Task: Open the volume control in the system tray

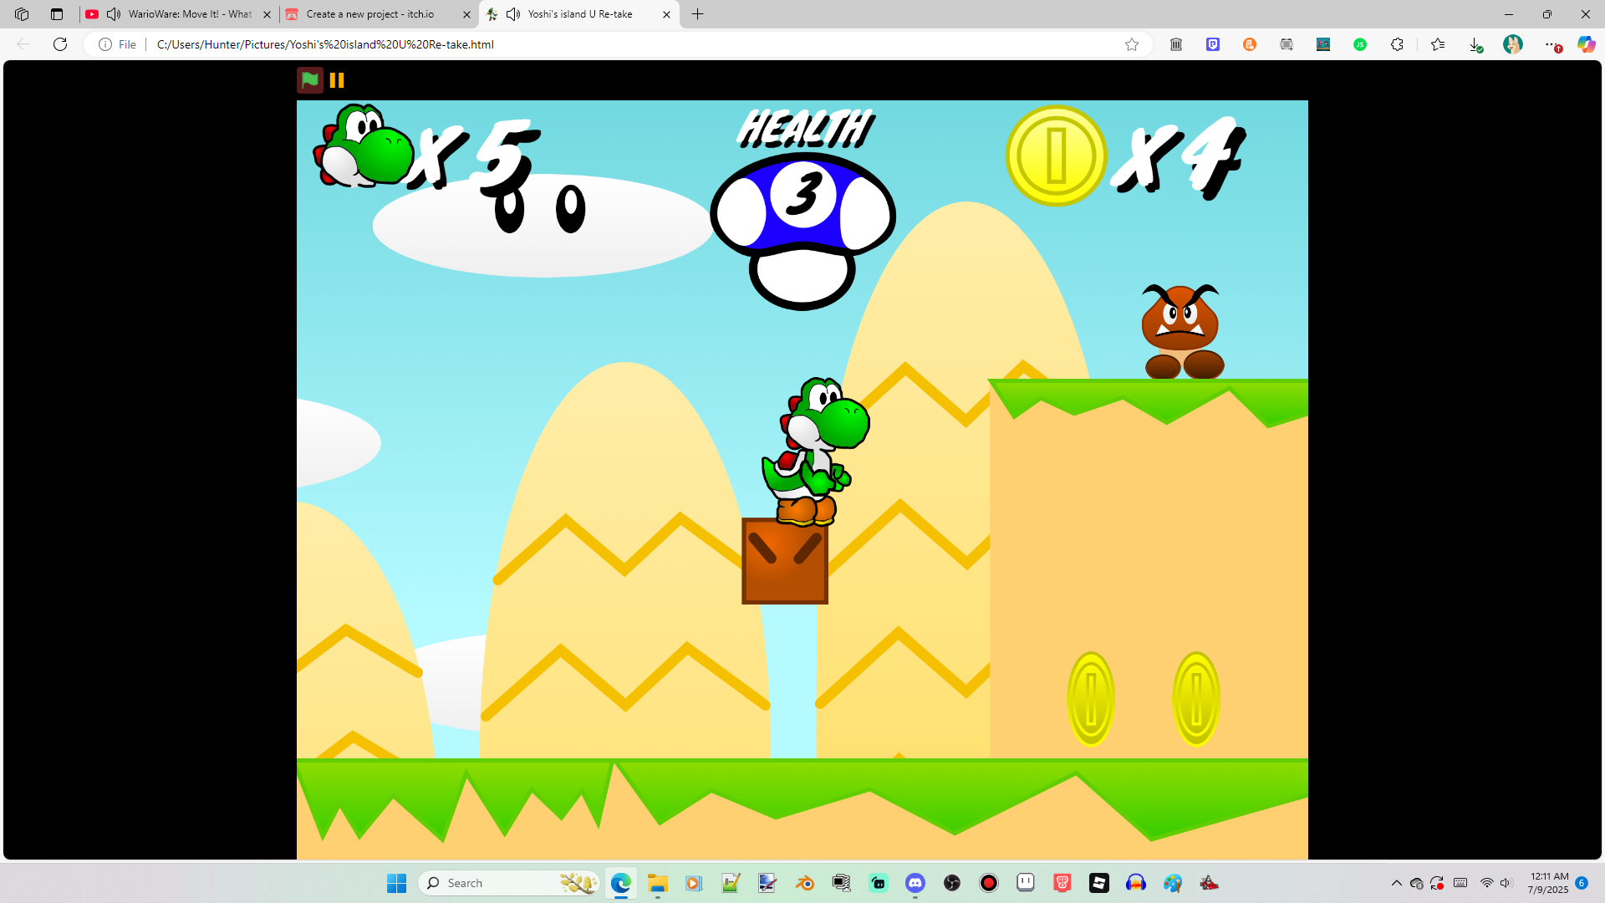Action: 1506,883
